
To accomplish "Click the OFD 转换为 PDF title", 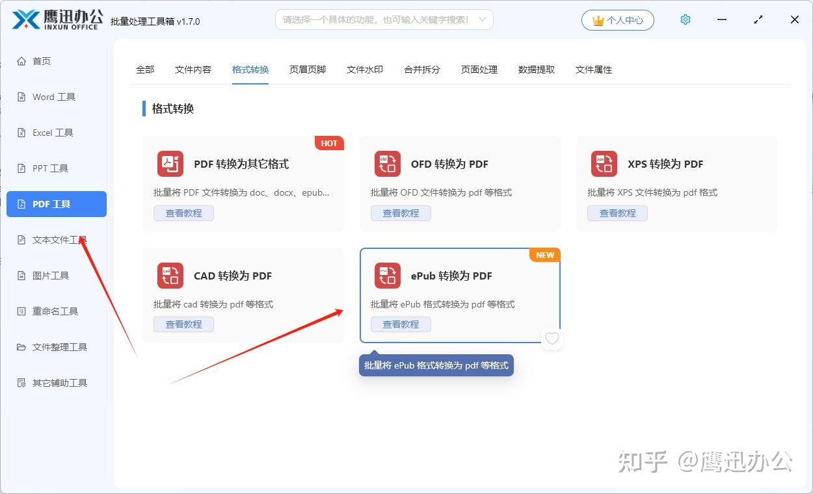I will (449, 164).
